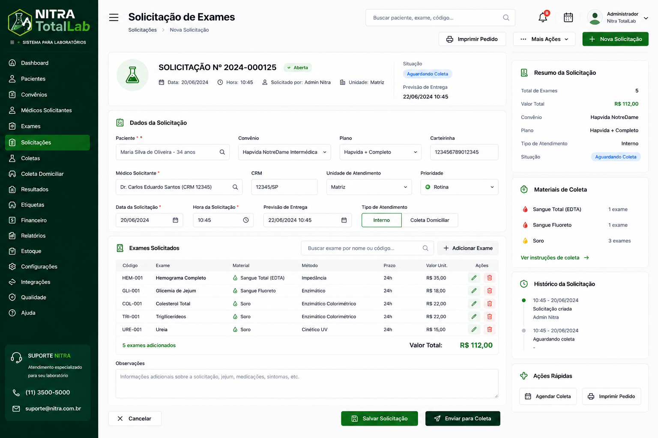This screenshot has height=438, width=658.
Task: Open the Unidade de Atendimento dropdown
Action: [x=369, y=187]
